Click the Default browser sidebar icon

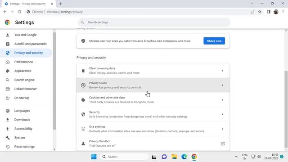point(8,89)
